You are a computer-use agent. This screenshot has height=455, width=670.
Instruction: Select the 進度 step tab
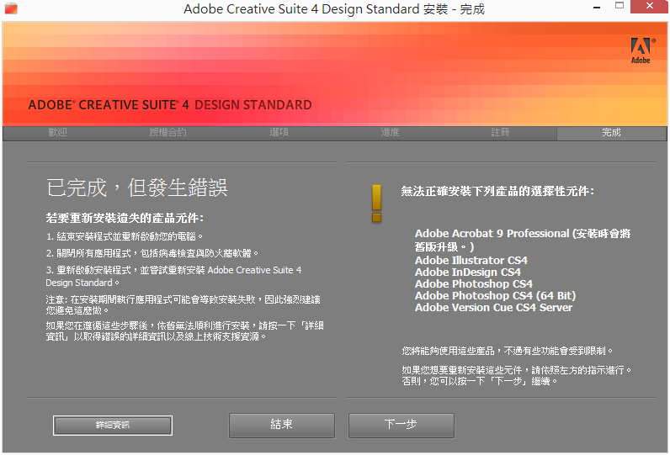(x=390, y=133)
